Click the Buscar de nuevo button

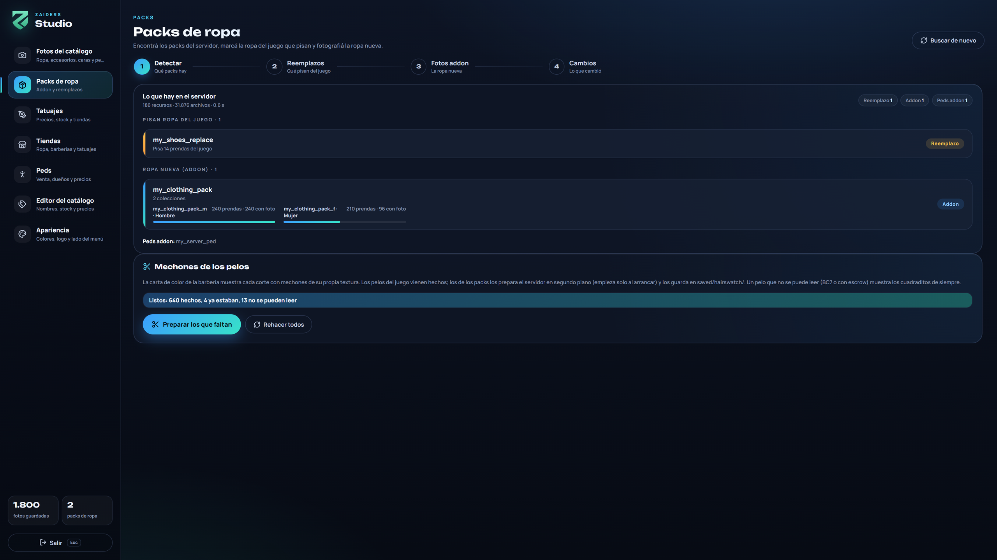click(x=948, y=40)
